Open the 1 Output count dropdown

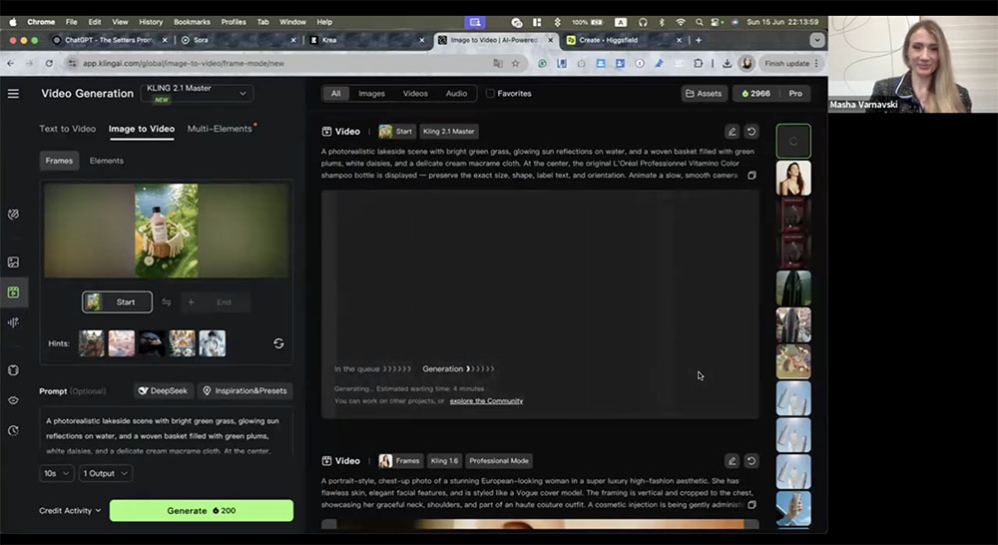coord(105,473)
